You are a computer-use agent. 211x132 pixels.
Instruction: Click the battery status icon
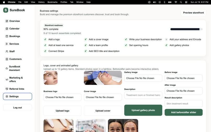tap(170, 2)
